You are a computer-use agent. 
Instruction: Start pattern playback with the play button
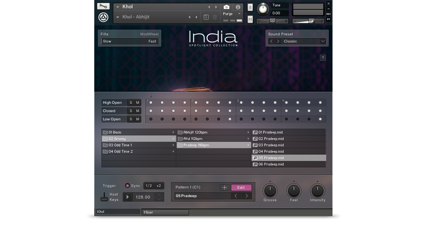pos(127,197)
